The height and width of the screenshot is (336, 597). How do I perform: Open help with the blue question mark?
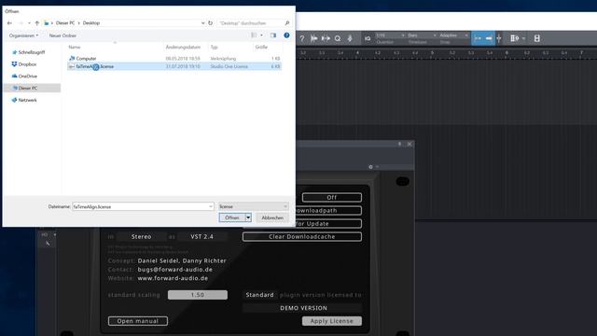click(x=286, y=35)
